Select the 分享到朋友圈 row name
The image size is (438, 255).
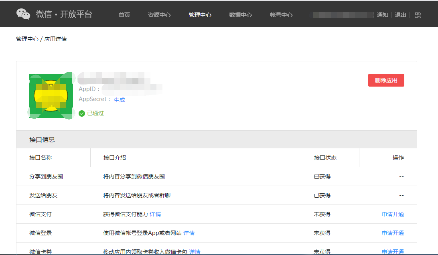[x=46, y=176]
